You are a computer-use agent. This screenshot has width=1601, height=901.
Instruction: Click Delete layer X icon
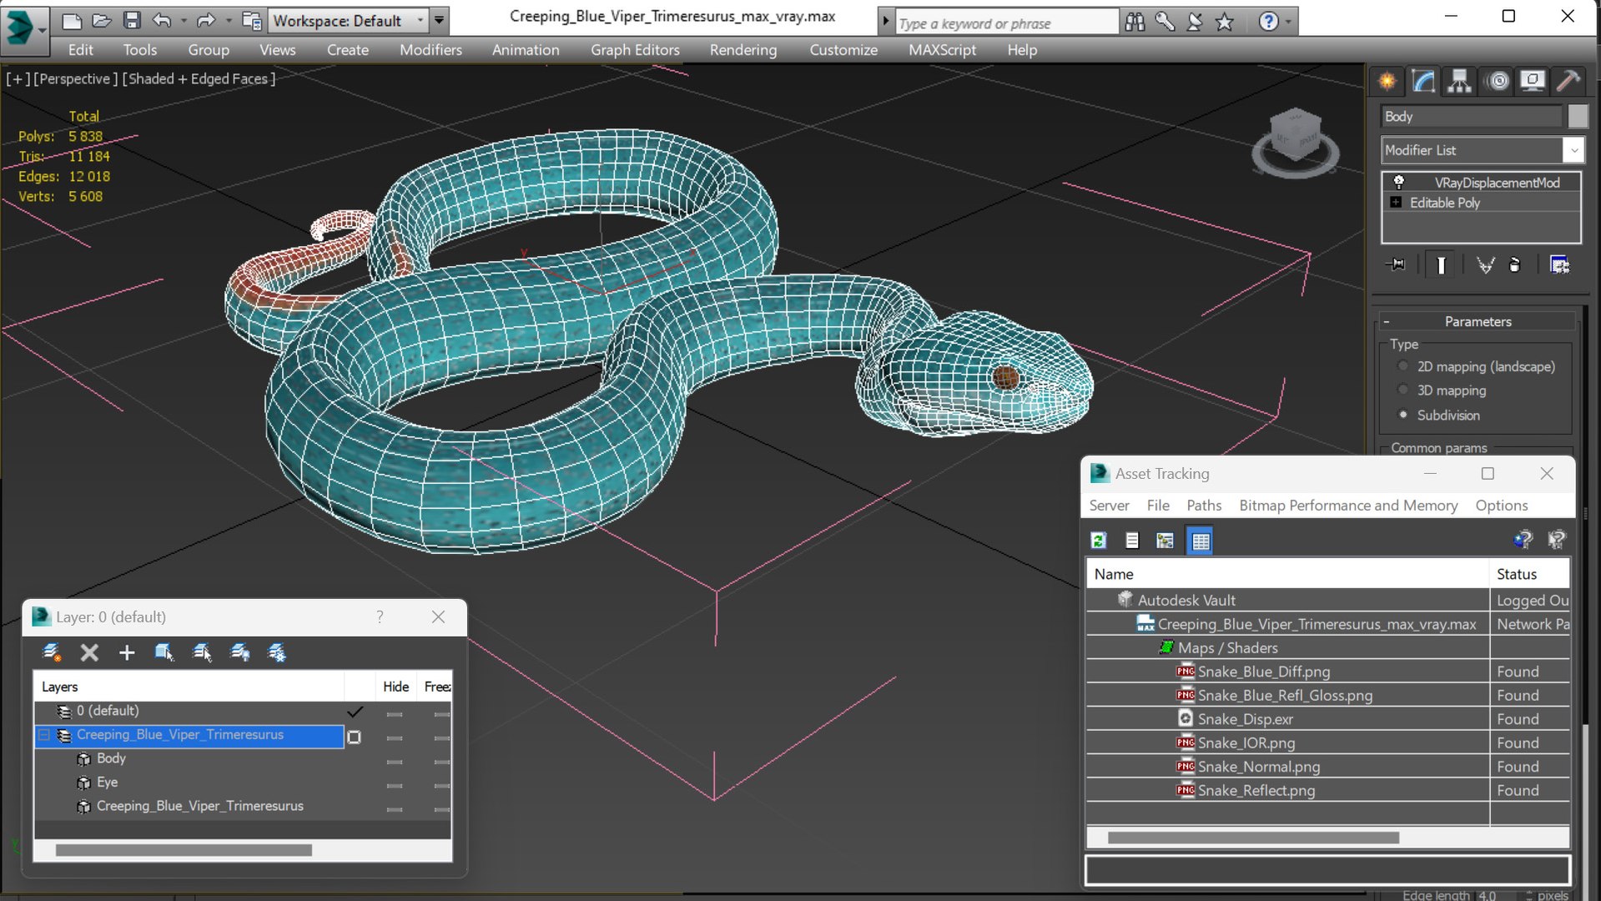point(89,652)
